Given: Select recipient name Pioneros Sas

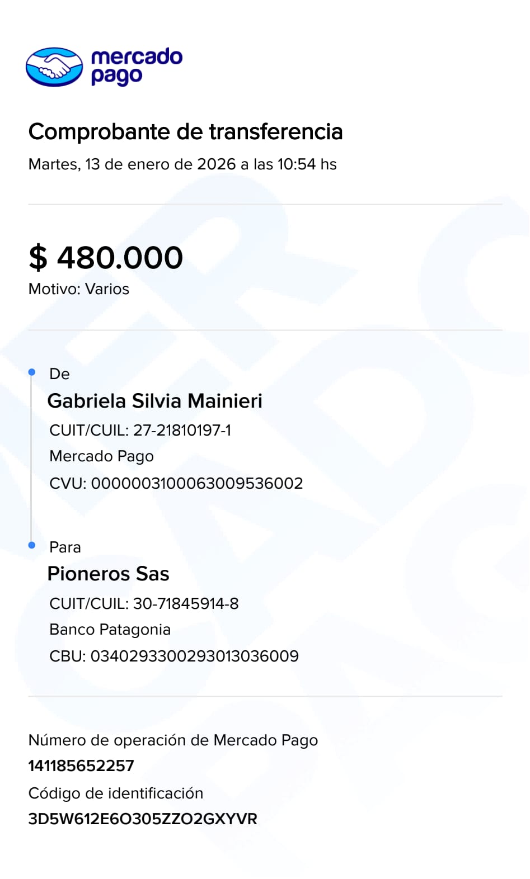Looking at the screenshot, I should tap(108, 574).
